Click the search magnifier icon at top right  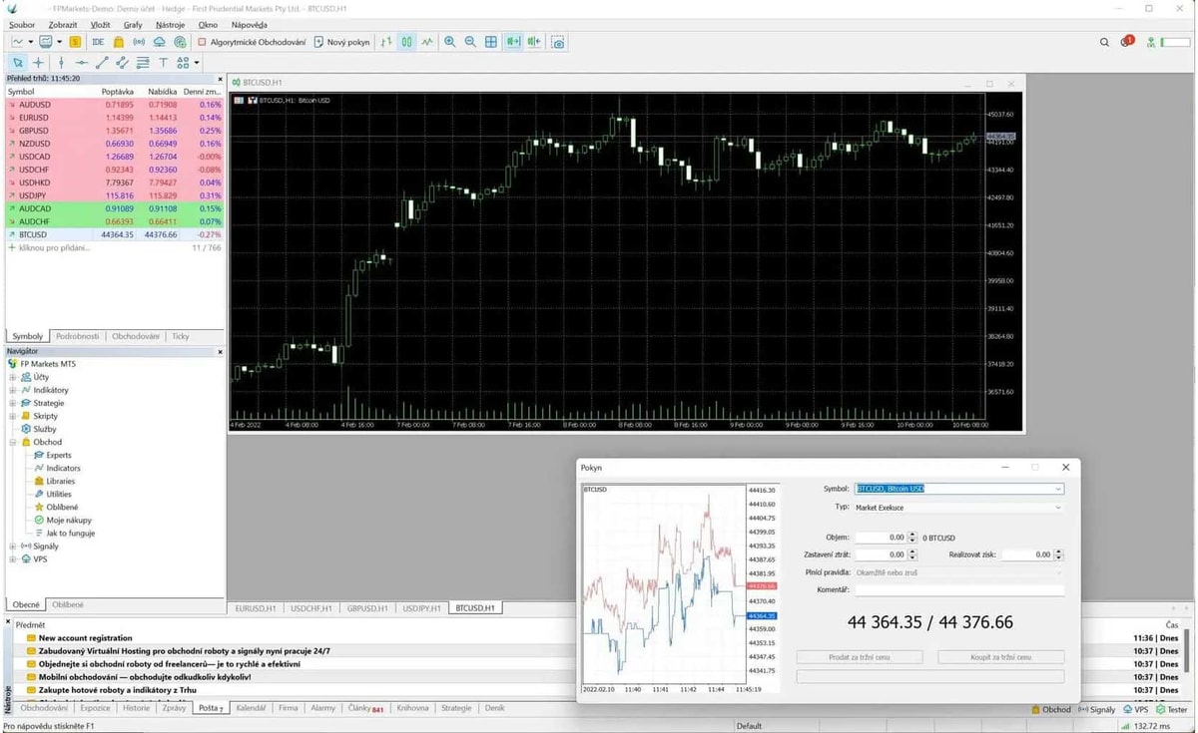tap(1104, 42)
